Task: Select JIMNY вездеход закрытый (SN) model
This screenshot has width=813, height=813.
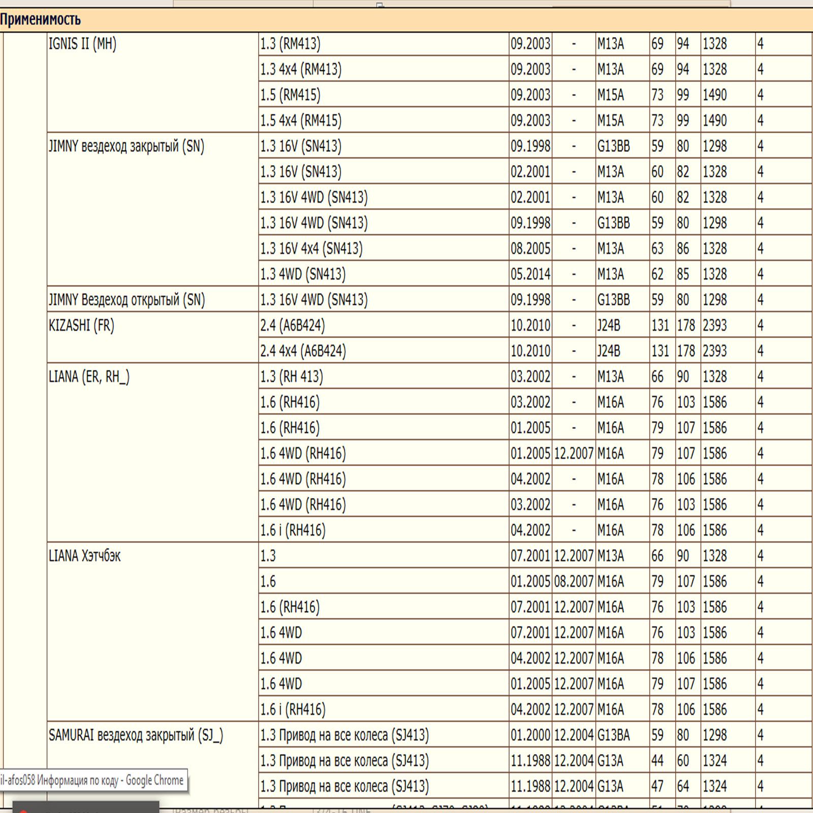Action: pos(126,146)
